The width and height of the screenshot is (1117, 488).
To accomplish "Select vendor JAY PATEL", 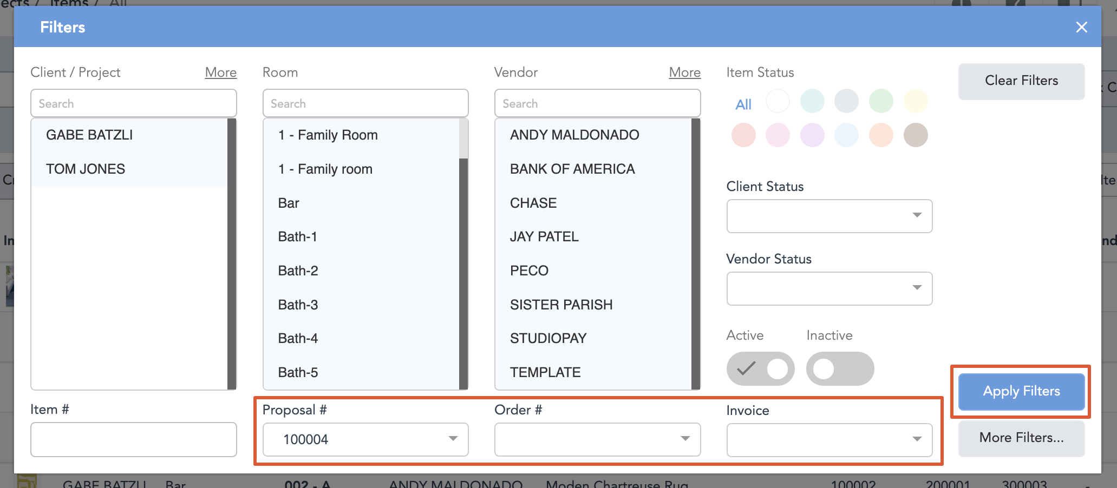I will (593, 236).
